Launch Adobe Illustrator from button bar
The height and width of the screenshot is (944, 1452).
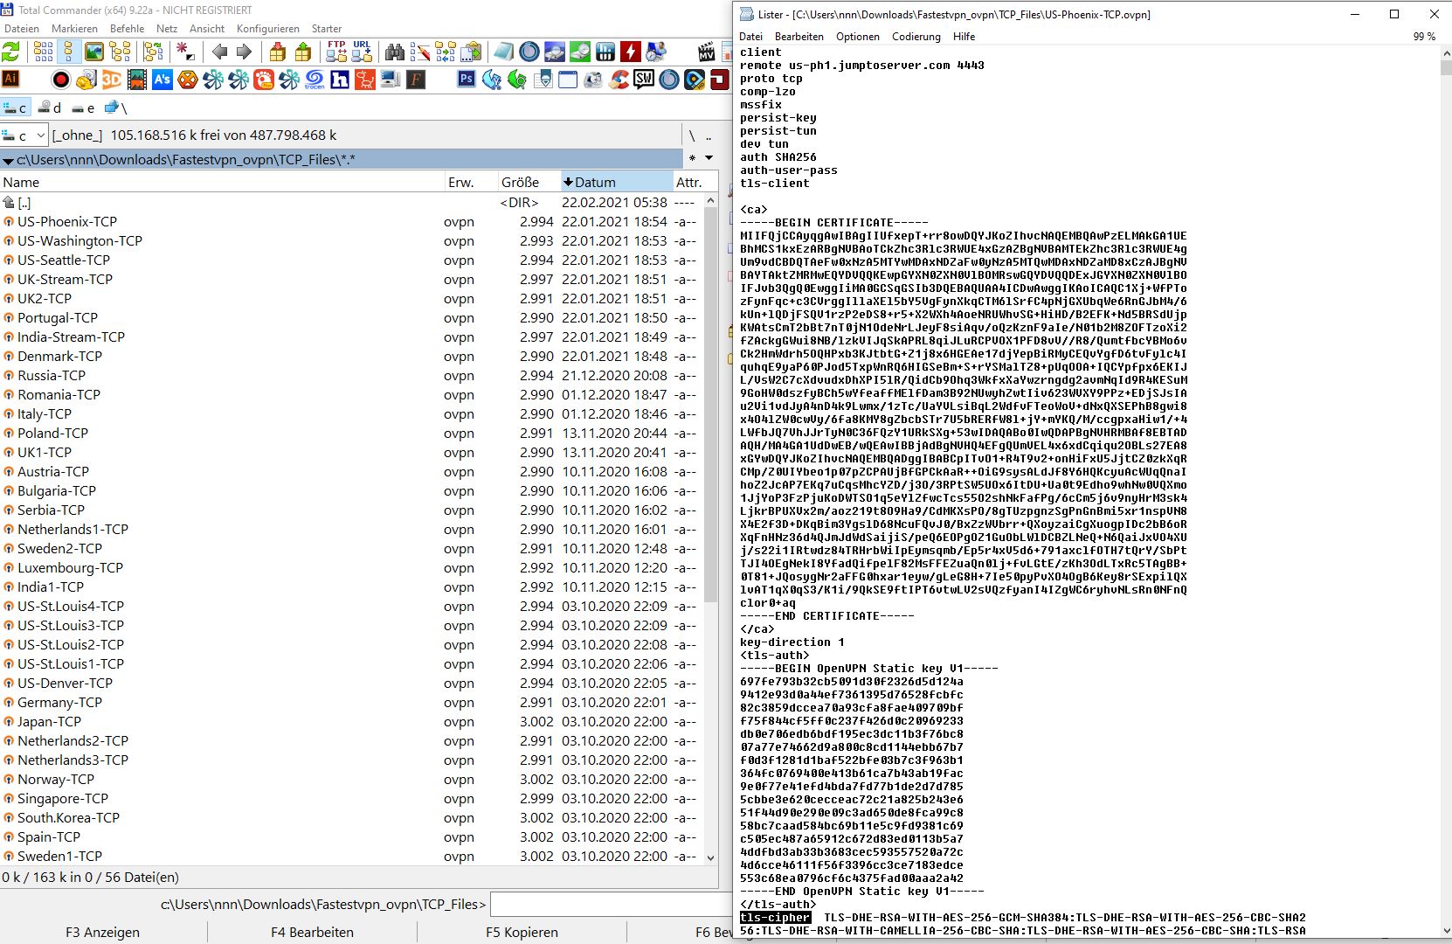10,80
